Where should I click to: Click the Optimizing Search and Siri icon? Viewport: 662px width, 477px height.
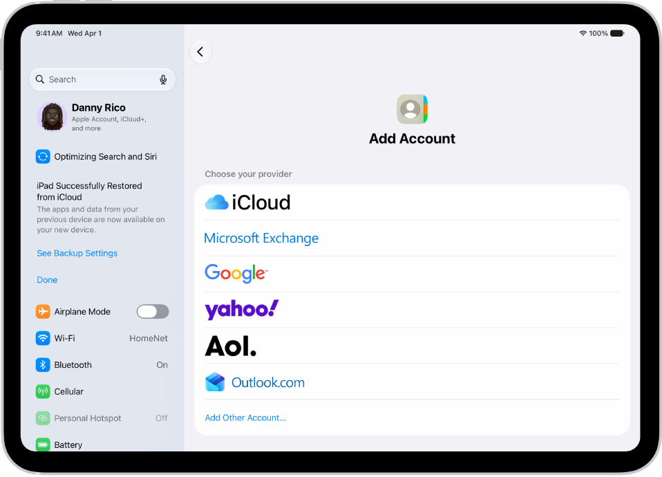pos(43,157)
